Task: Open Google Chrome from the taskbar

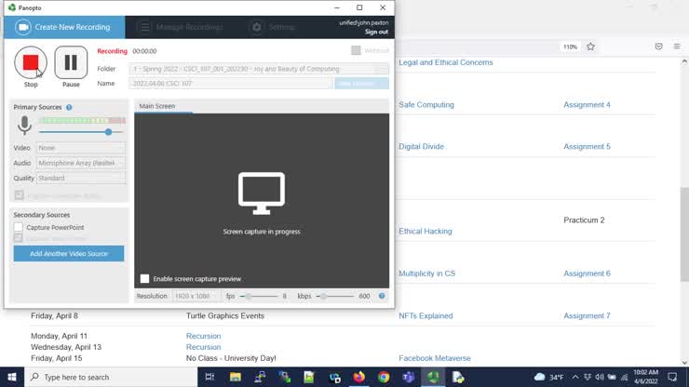Action: click(x=384, y=377)
